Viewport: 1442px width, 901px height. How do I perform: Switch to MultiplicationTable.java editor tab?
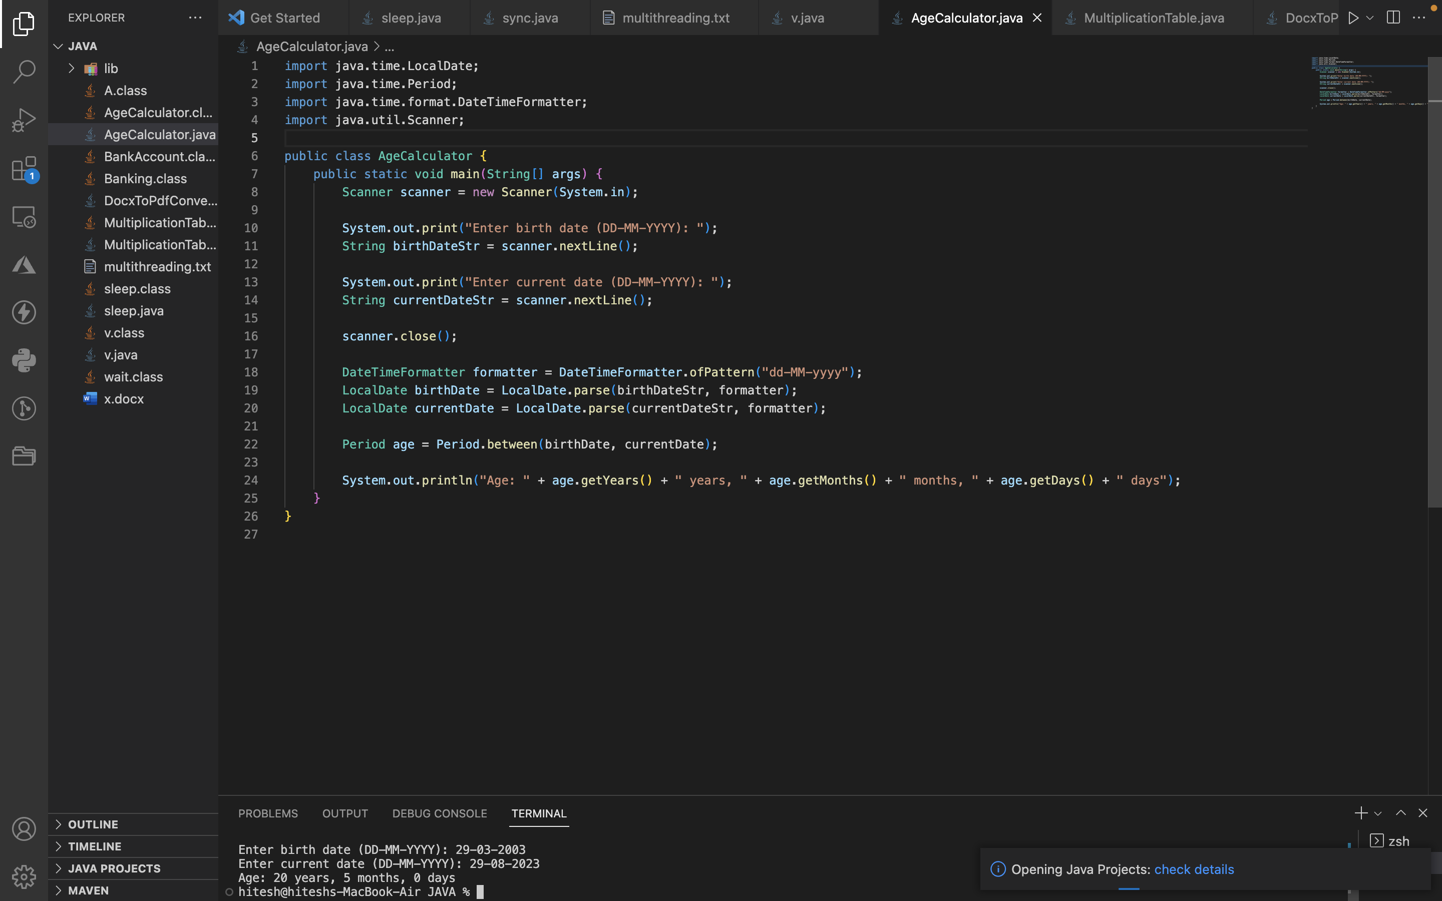coord(1153,18)
